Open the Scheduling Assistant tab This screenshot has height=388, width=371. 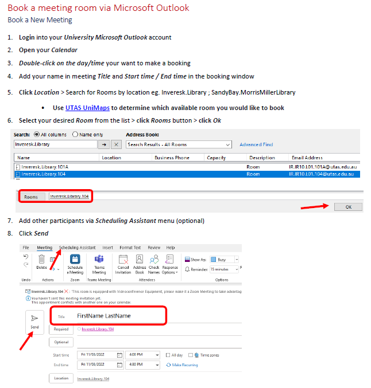[x=77, y=248]
